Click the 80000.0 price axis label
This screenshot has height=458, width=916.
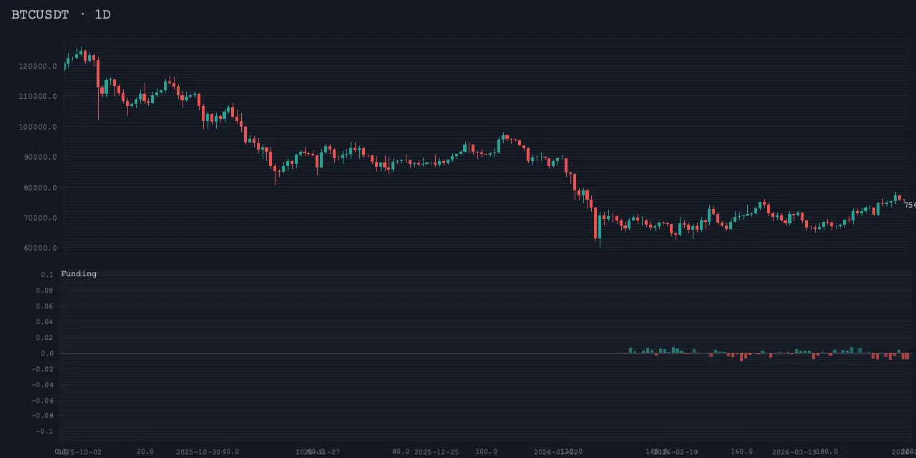[40, 187]
